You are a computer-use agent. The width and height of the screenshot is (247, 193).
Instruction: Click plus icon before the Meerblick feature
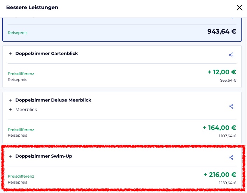(x=10, y=110)
